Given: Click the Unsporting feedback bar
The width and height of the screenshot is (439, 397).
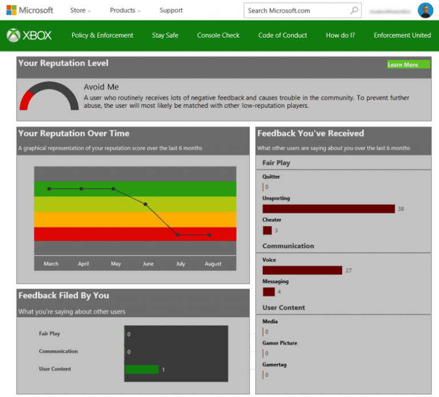Looking at the screenshot, I should (329, 209).
